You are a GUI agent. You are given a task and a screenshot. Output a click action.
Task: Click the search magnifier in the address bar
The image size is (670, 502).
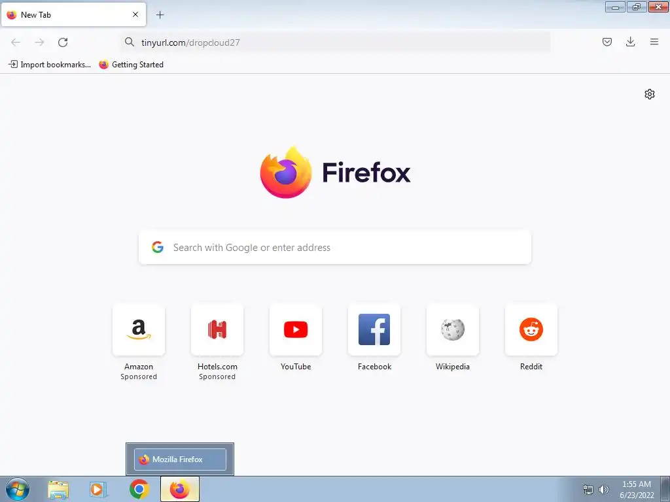click(x=129, y=42)
